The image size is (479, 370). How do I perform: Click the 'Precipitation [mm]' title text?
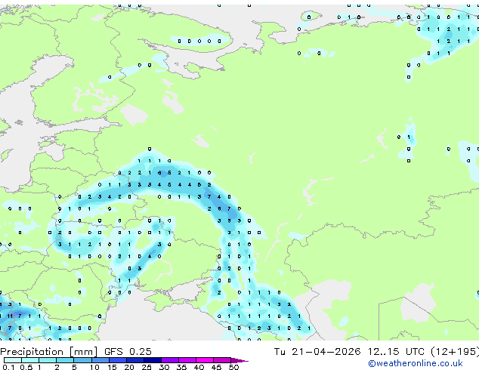[49, 351]
